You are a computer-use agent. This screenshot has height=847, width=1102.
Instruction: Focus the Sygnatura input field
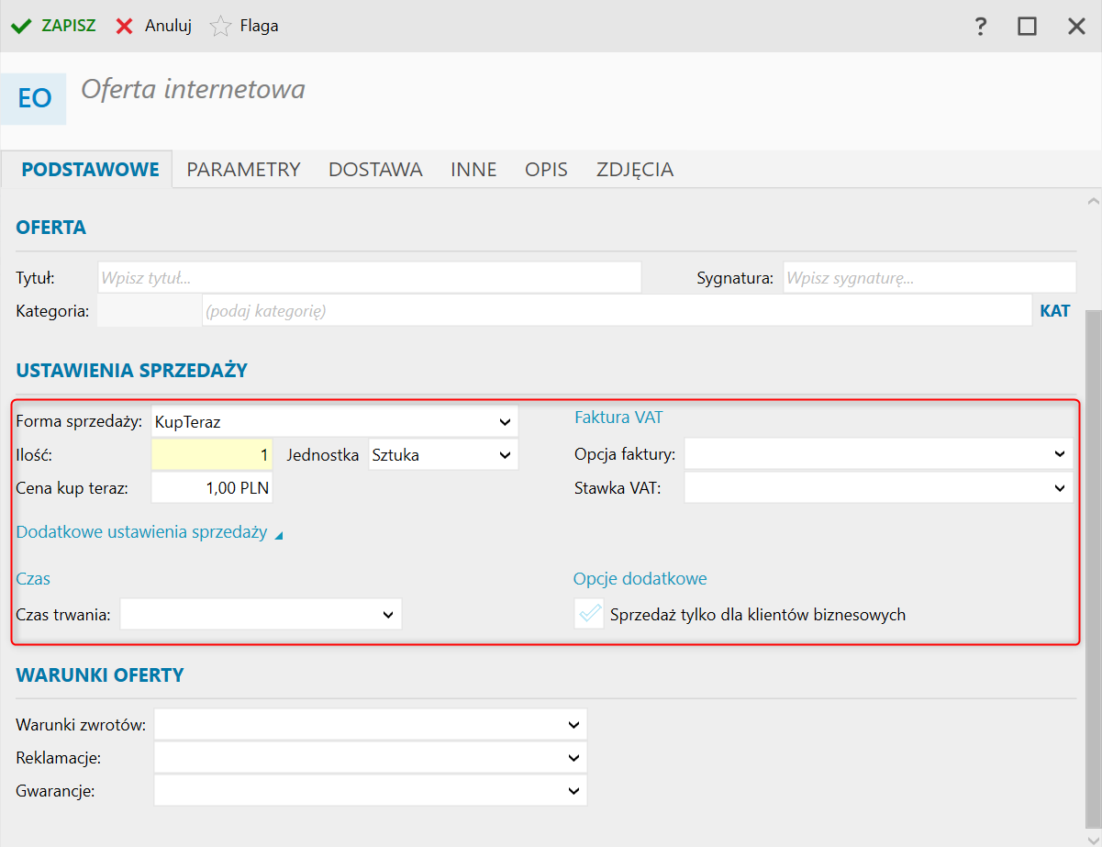click(929, 277)
